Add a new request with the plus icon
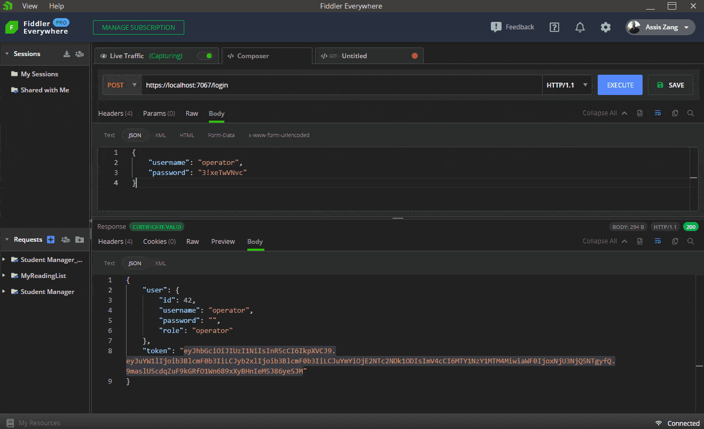The width and height of the screenshot is (704, 429). [51, 240]
